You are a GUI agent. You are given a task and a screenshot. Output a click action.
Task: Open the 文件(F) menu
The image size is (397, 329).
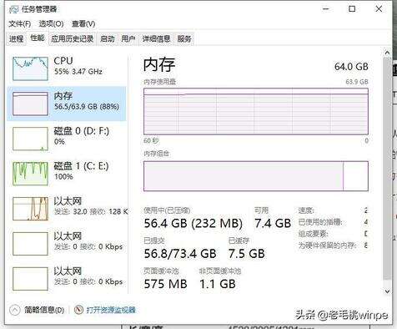coord(19,24)
